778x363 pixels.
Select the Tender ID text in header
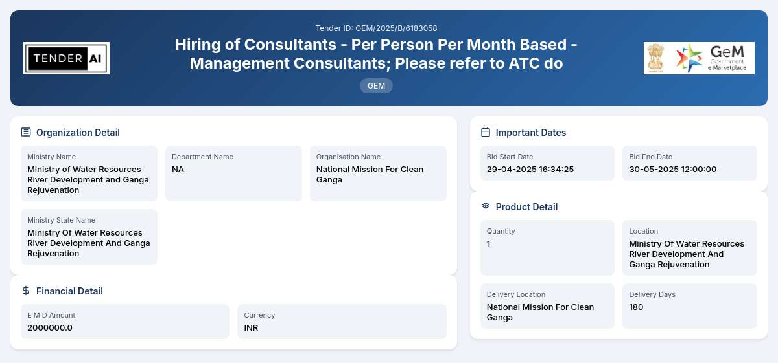coord(376,28)
